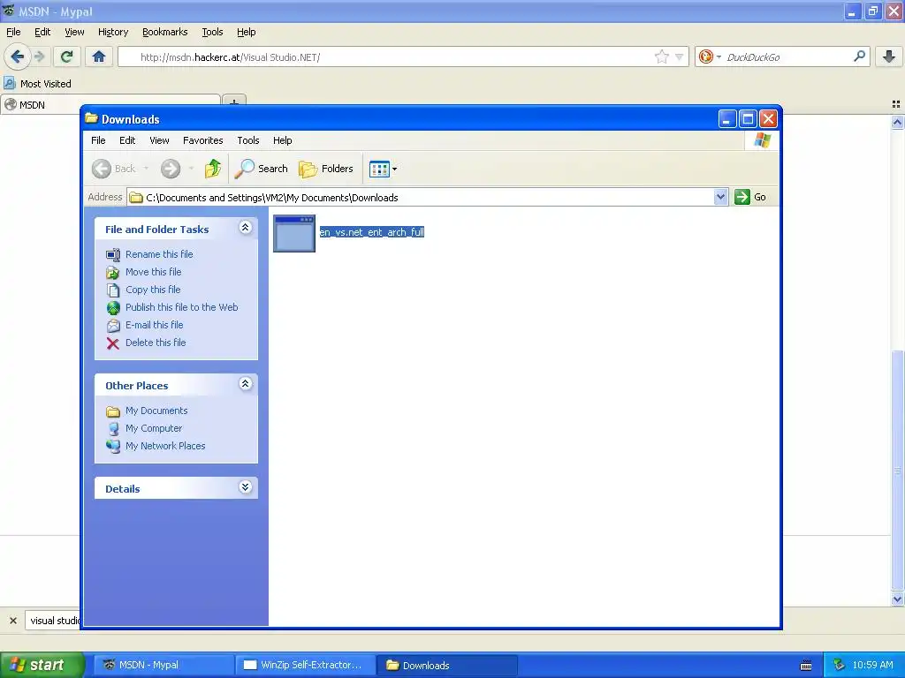This screenshot has width=905, height=678.
Task: Click Delete this file
Action: (x=156, y=343)
